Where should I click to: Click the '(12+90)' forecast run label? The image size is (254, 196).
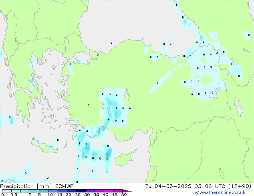240,186
